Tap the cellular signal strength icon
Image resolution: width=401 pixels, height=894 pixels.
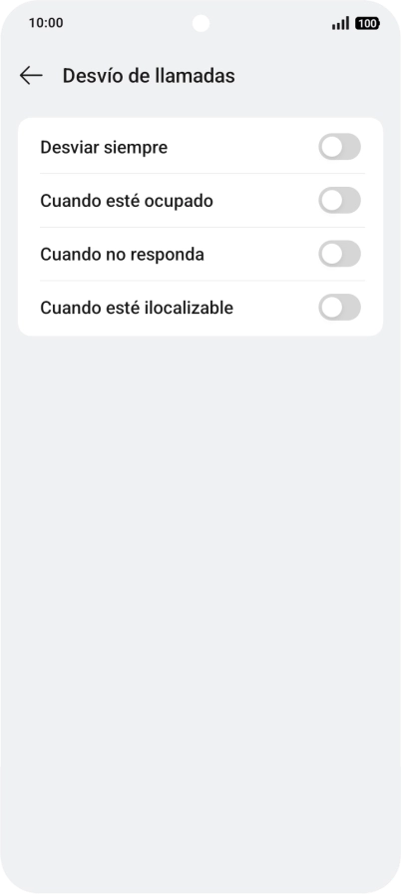pos(340,23)
